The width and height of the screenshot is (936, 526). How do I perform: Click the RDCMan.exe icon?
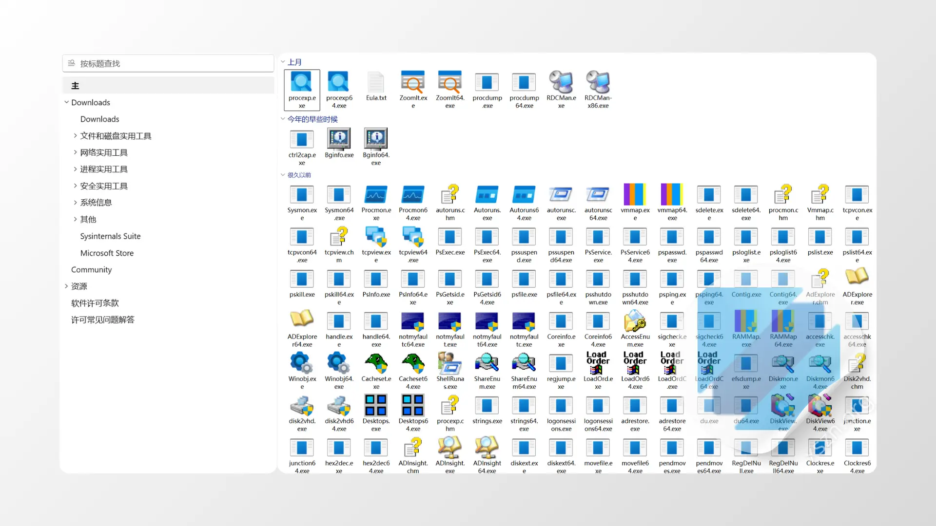pyautogui.click(x=561, y=83)
